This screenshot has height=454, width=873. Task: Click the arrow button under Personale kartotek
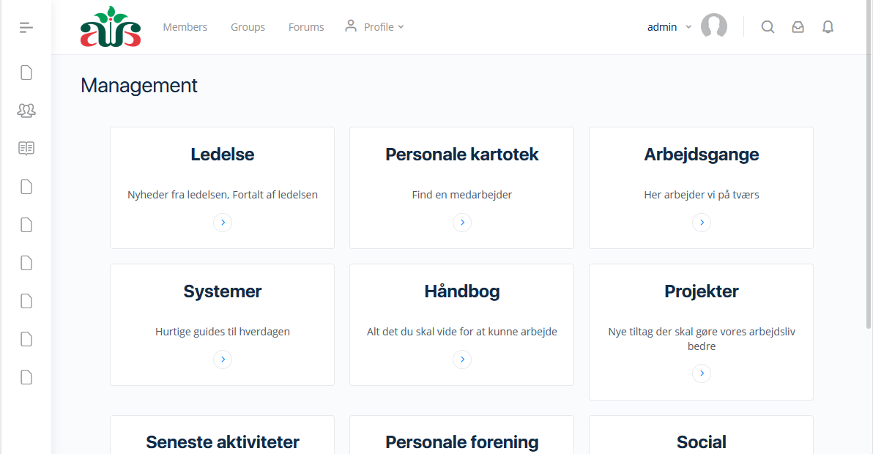(x=462, y=222)
